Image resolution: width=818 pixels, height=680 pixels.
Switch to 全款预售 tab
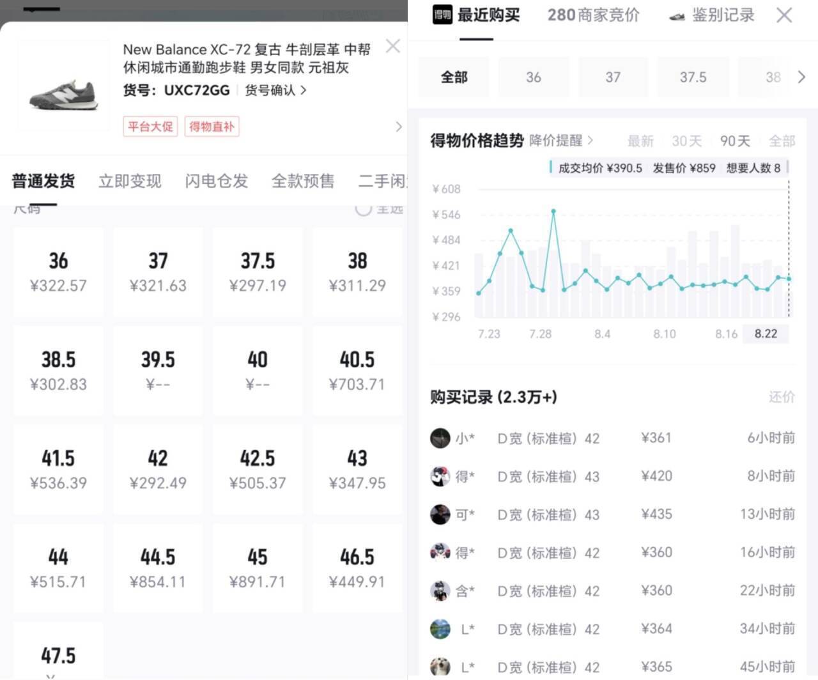tap(303, 181)
